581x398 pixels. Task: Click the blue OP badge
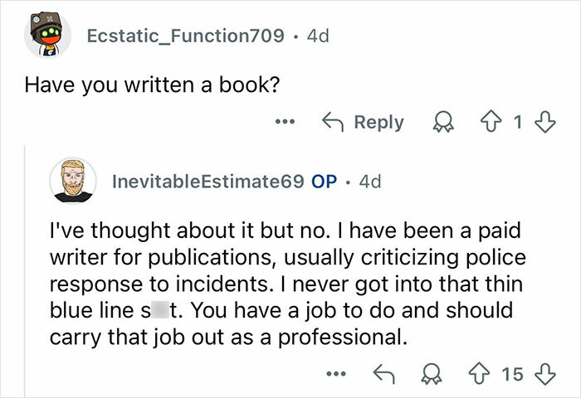pos(324,182)
